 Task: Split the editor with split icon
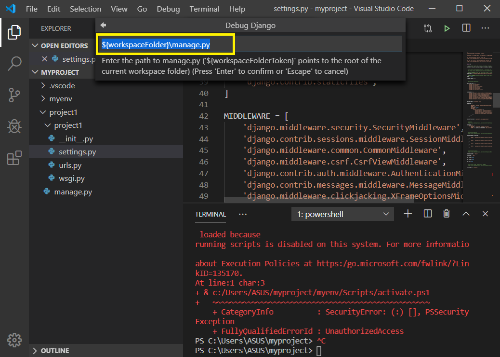click(466, 28)
